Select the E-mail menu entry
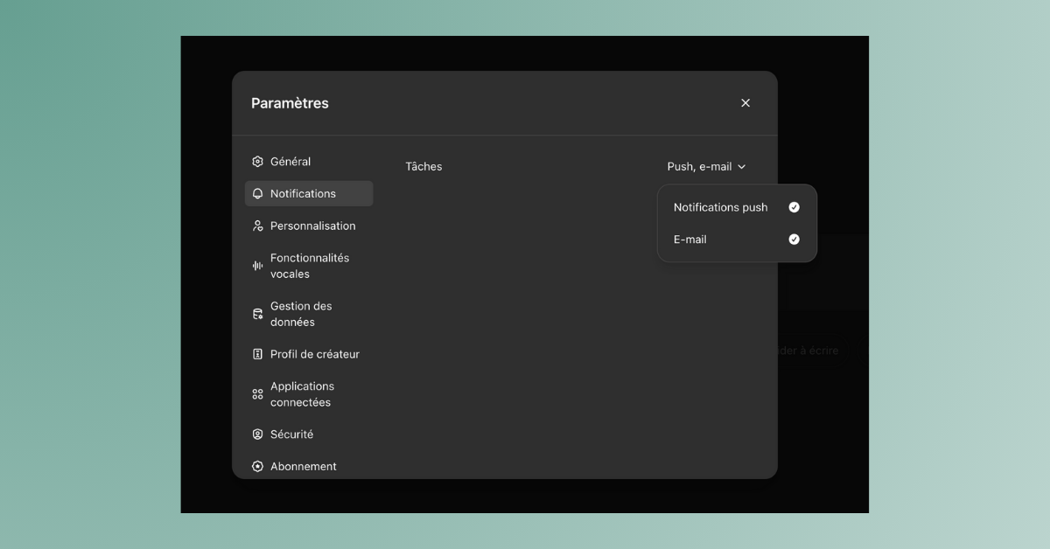Image resolution: width=1050 pixels, height=549 pixels. coord(737,240)
